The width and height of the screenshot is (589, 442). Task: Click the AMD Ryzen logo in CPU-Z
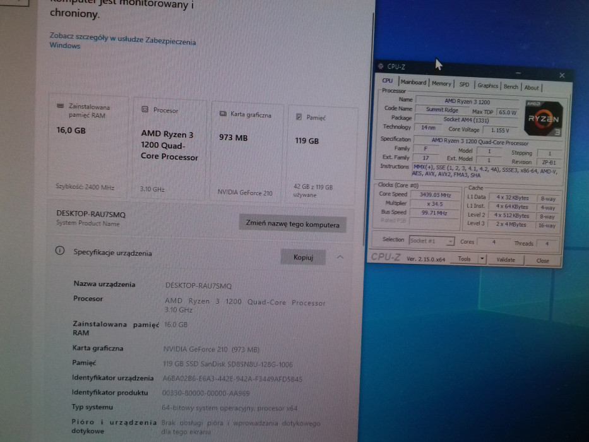tap(543, 119)
